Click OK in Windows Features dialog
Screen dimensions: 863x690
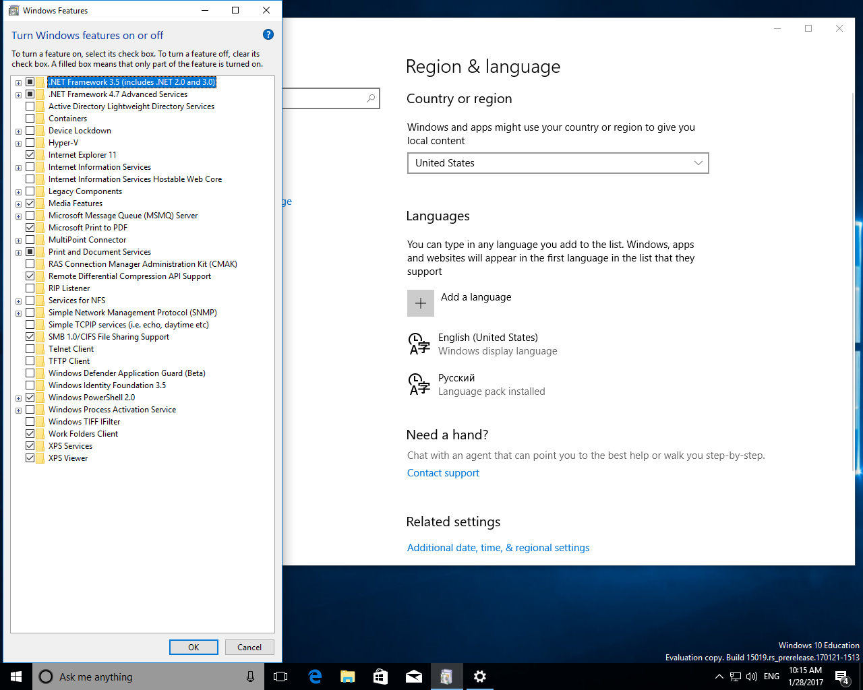(x=194, y=647)
